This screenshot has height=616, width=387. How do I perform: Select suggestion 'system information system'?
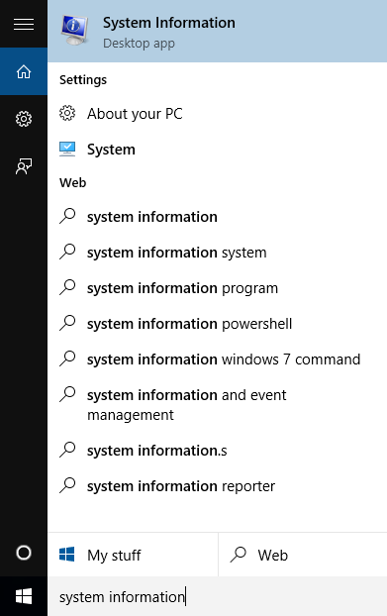click(x=217, y=253)
